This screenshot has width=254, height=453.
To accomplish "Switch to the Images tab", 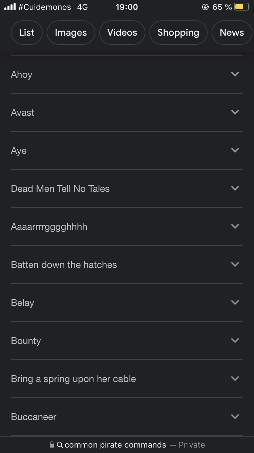I will (x=71, y=33).
